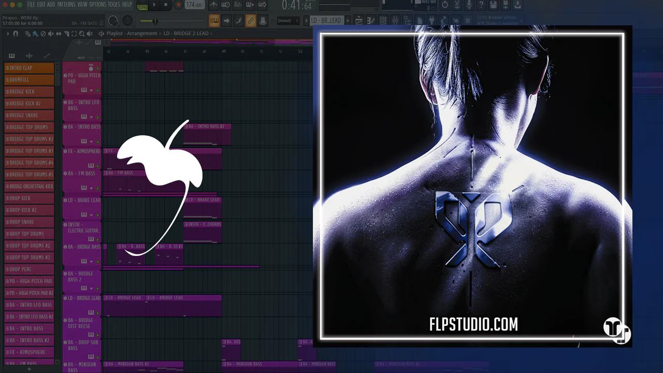Show the audio waveform clips tab icon

(x=29, y=56)
